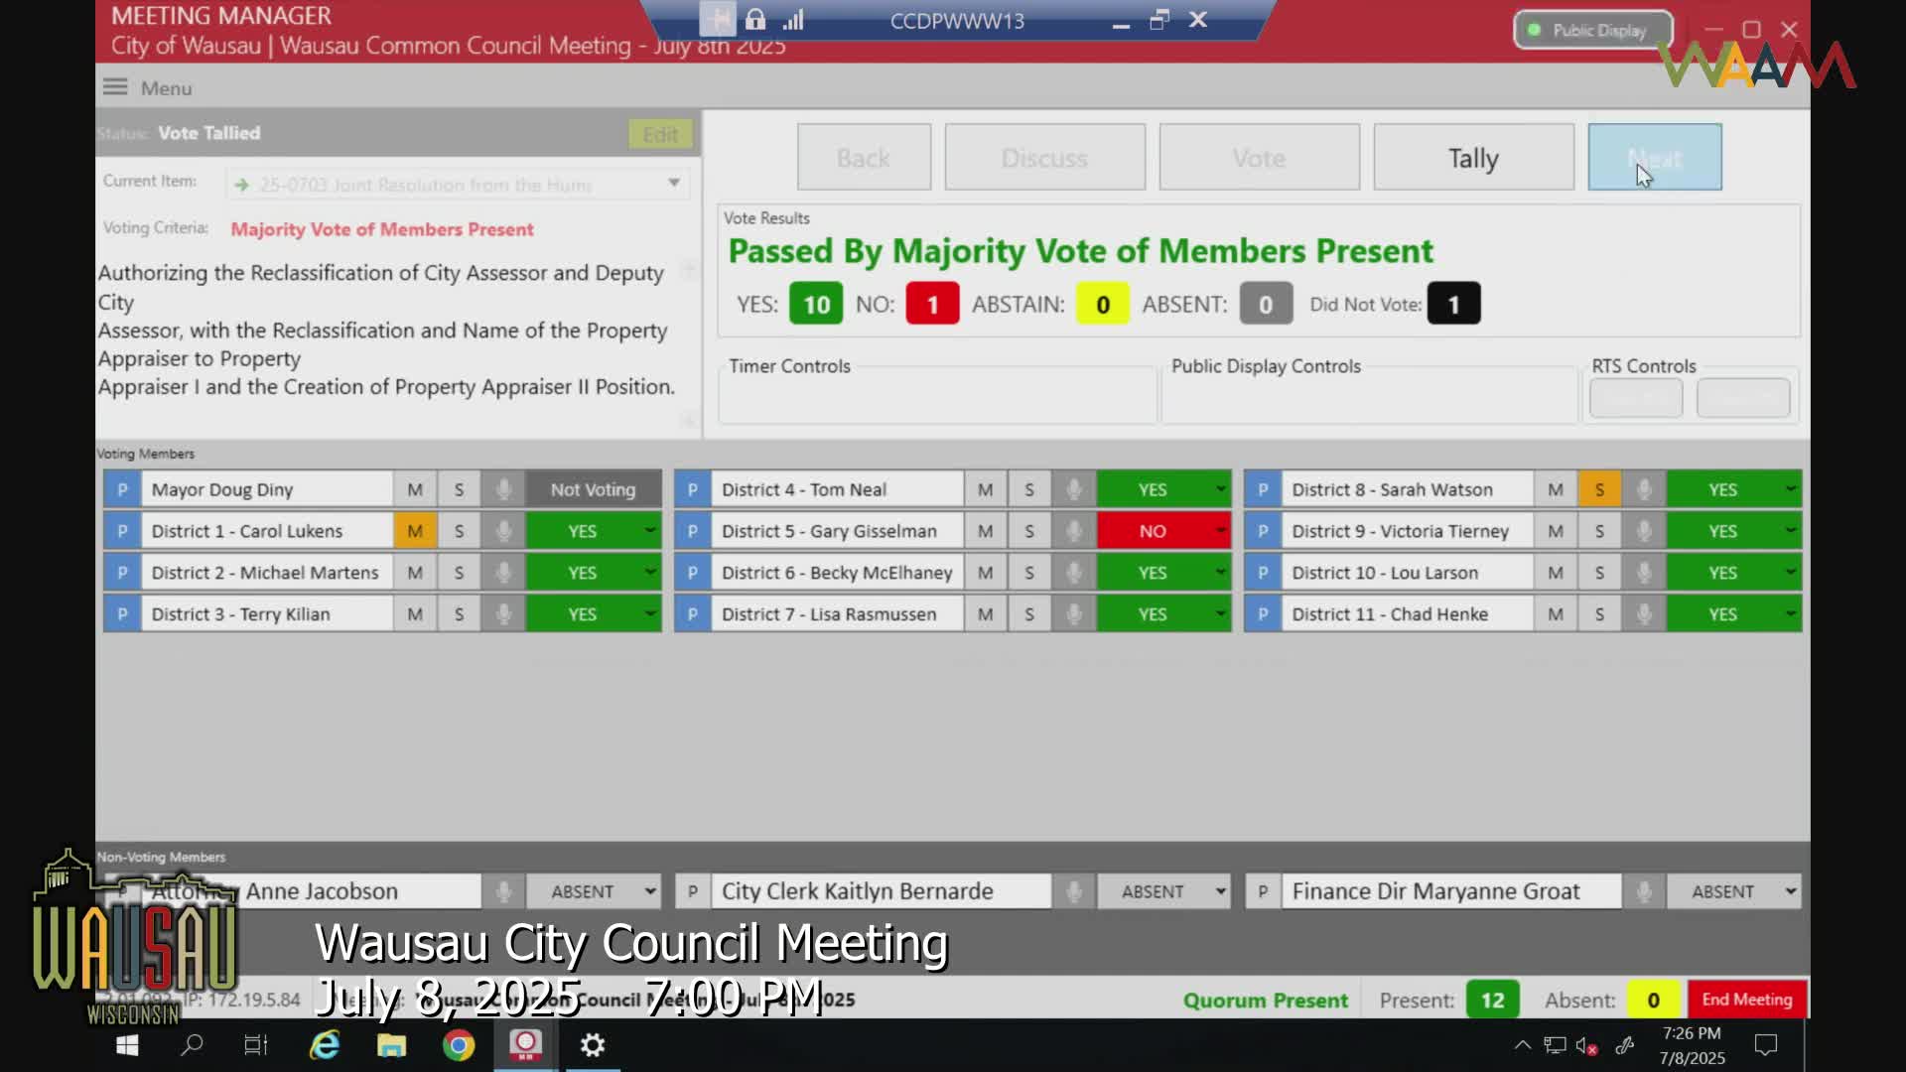1906x1072 pixels.
Task: Click microphone icon for Mayor Doug Diny
Action: click(x=503, y=489)
